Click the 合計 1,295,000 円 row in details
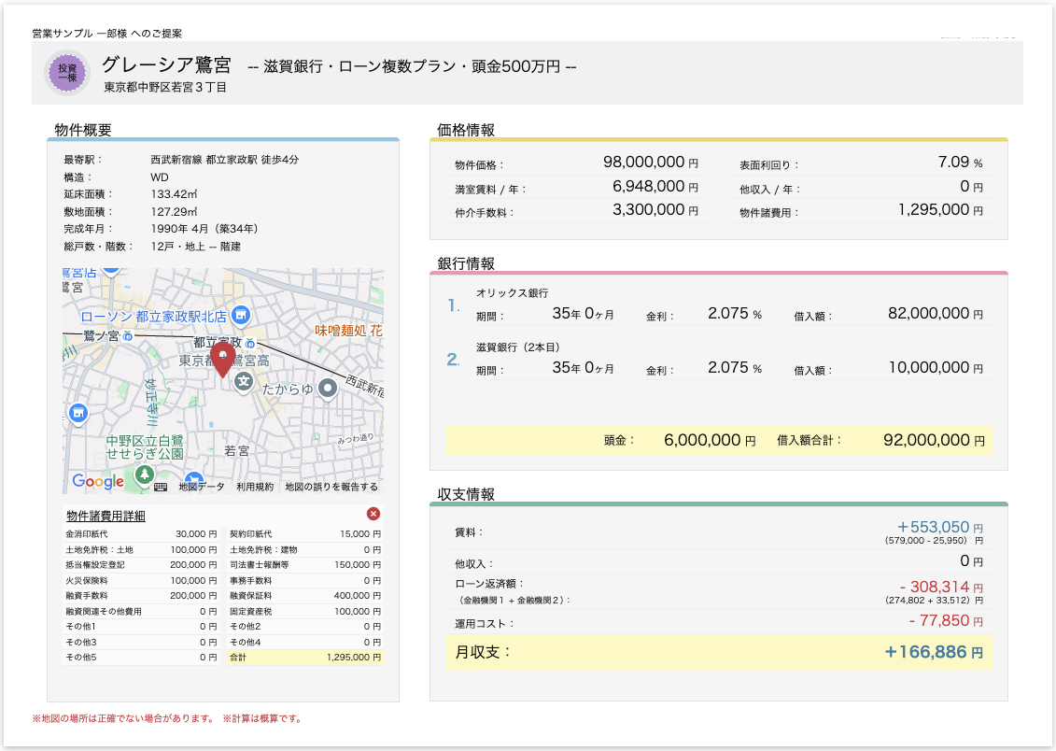 pyautogui.click(x=305, y=658)
